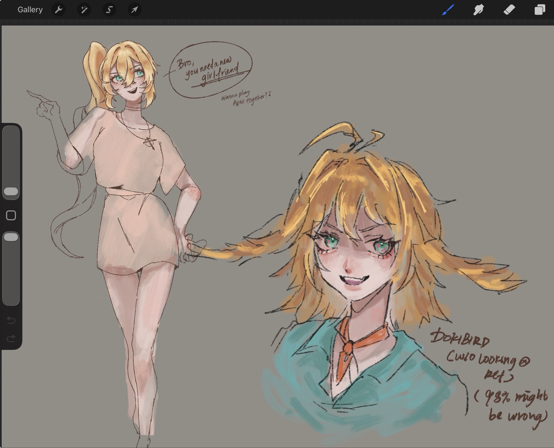
Task: Tap the square Modify button in sidebar
Action: [x=11, y=215]
